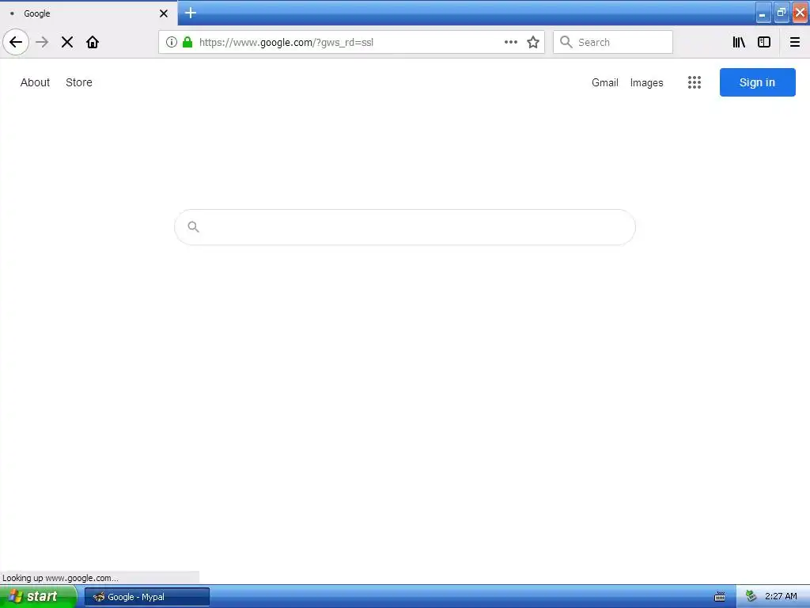
Task: Click the 'Looking up www.google.com...' status text
Action: coord(60,578)
